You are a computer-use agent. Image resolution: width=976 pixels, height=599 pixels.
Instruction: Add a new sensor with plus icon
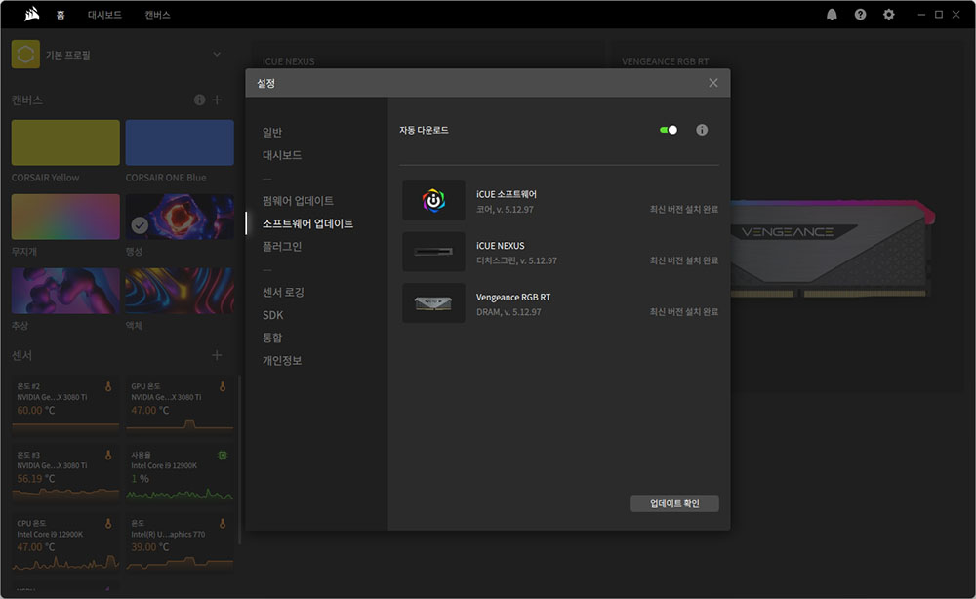(x=217, y=355)
